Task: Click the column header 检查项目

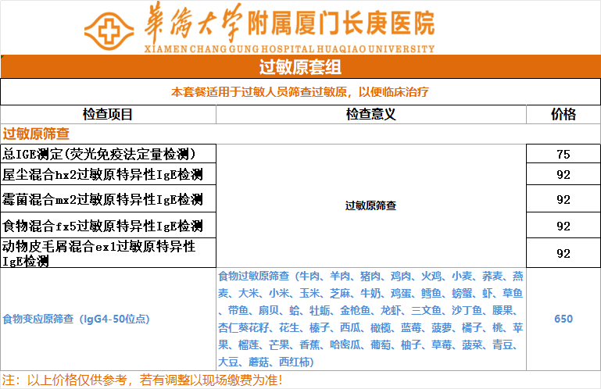Action: tap(108, 114)
